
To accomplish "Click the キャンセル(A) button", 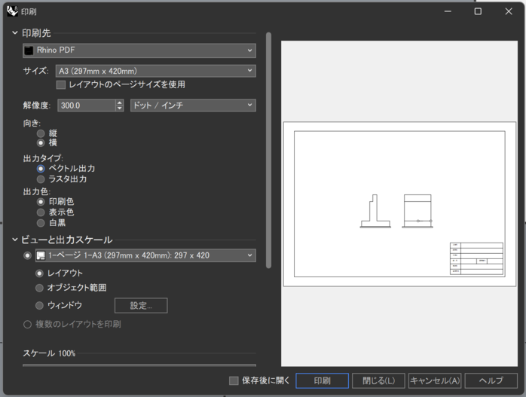I will pos(435,380).
